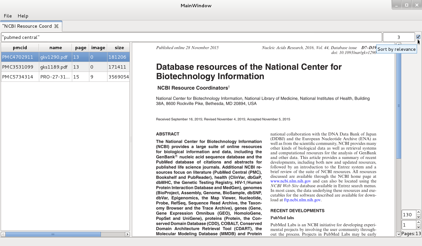The height and width of the screenshot is (246, 422).
Task: Maximize the MainWindow
Action: tap(407, 5)
